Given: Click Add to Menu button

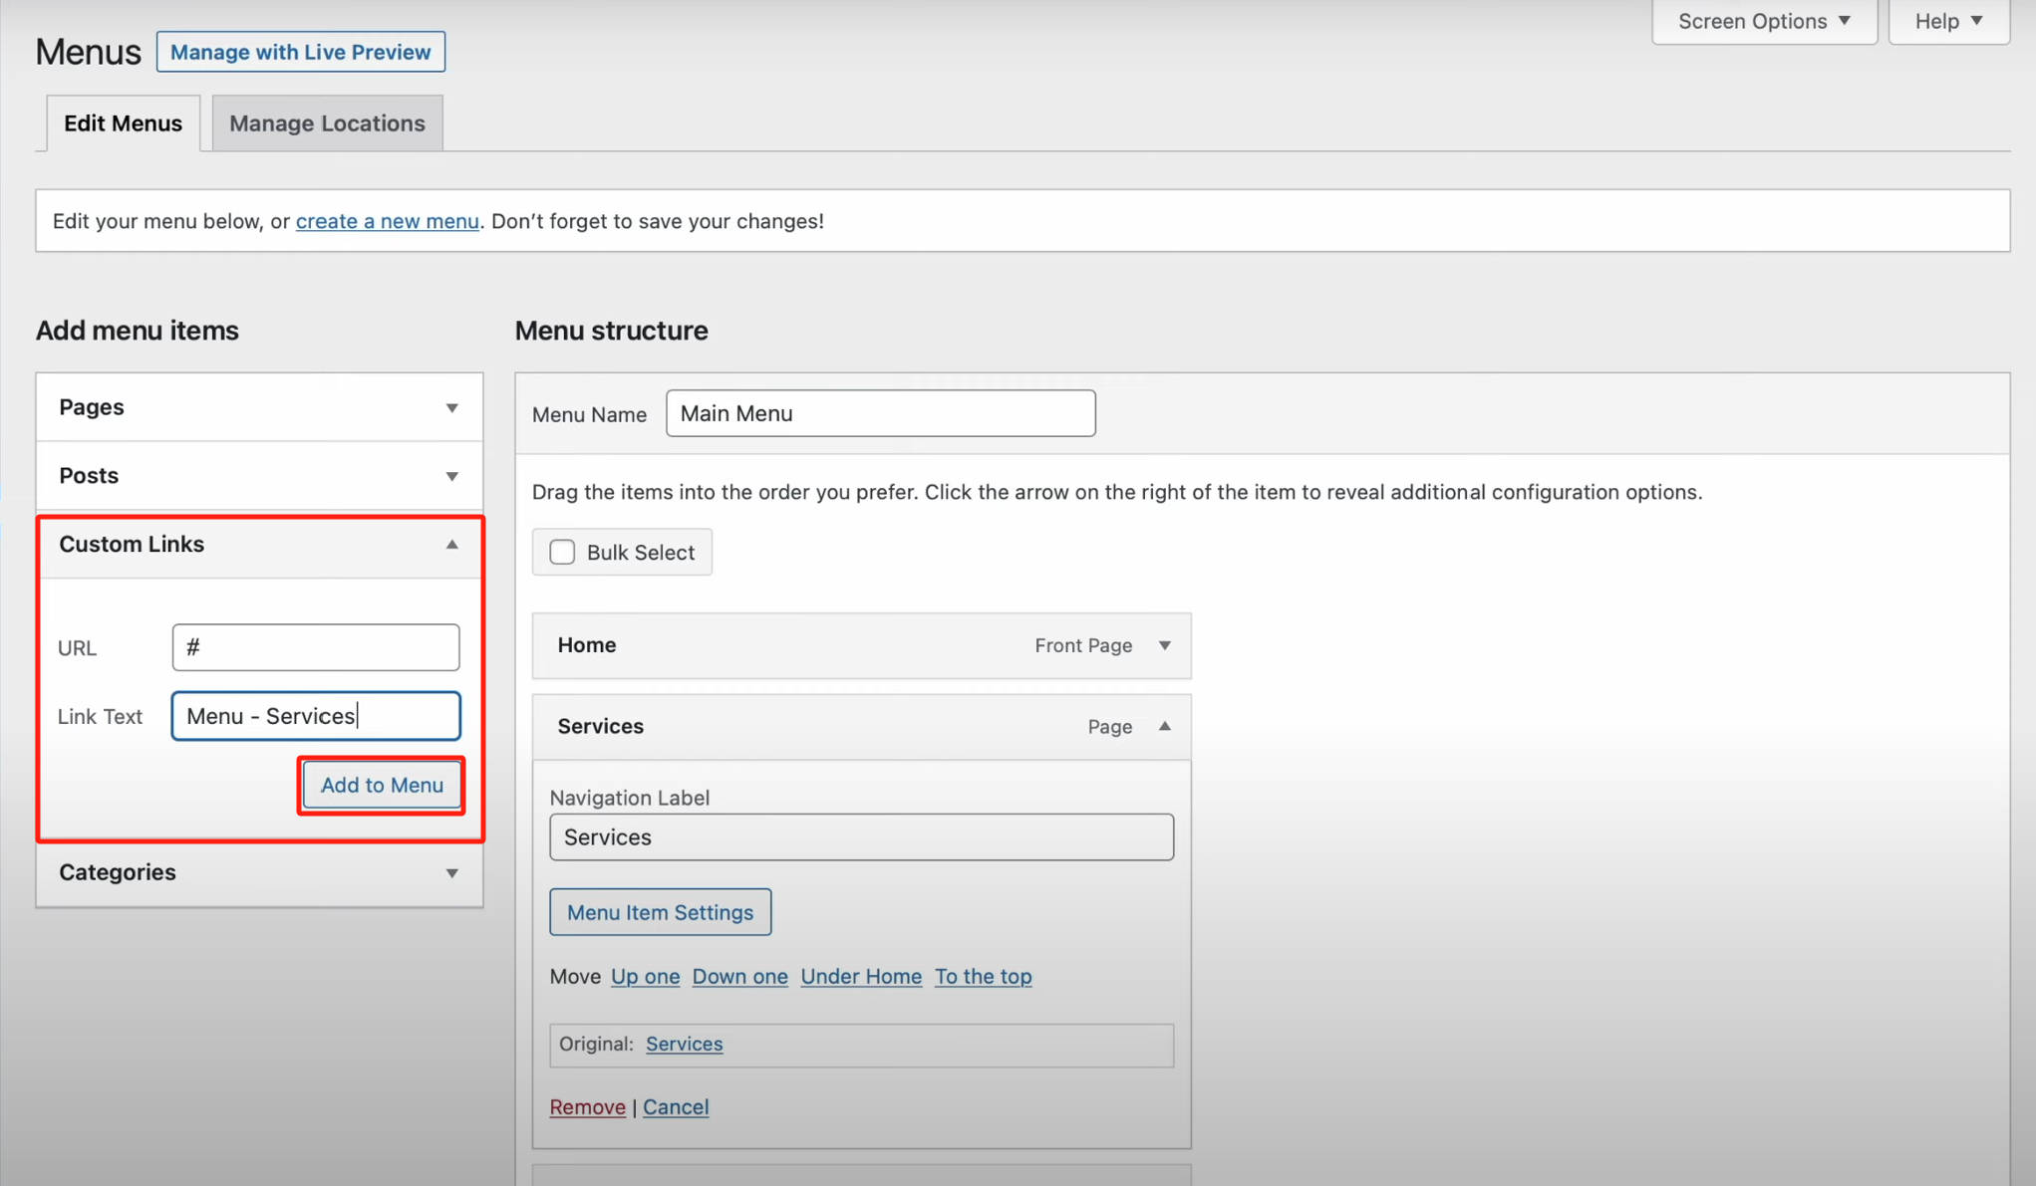Looking at the screenshot, I should [x=382, y=785].
